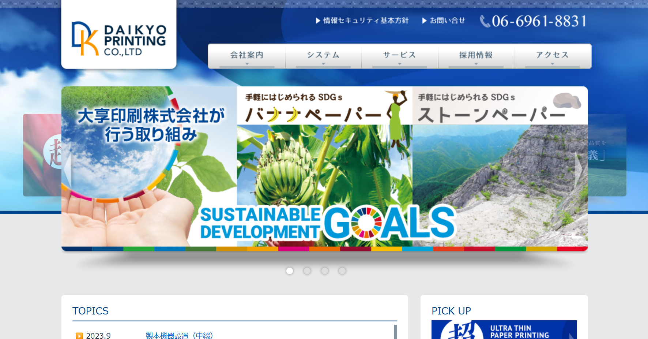The height and width of the screenshot is (339, 648).
Task: Click the triangle icon before 情報セキュリティ基本方針
Action: [318, 21]
